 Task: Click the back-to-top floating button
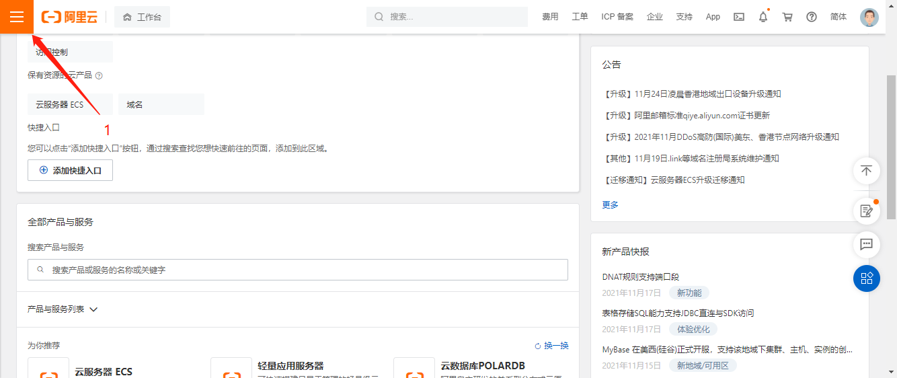866,170
